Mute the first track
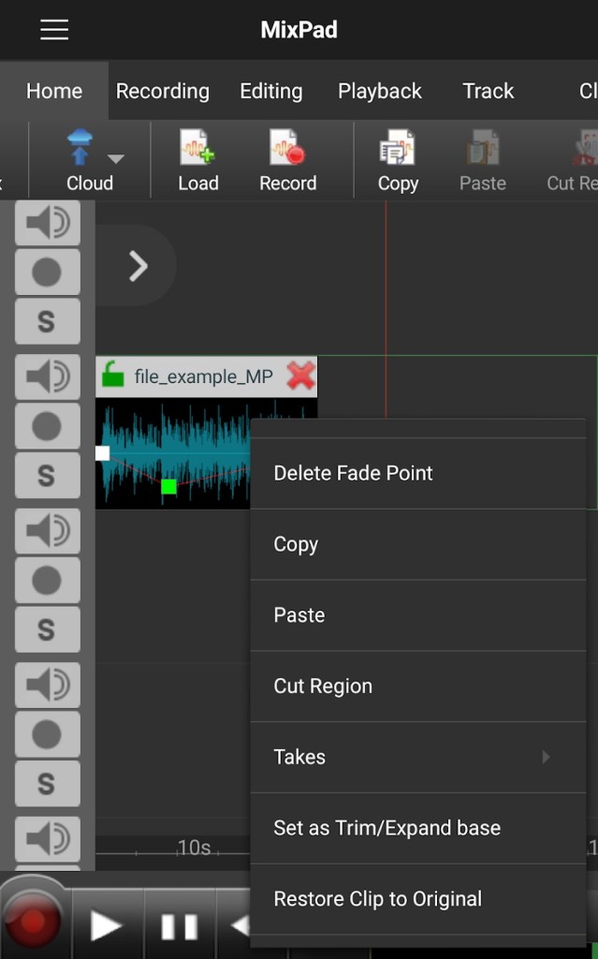598x959 pixels. (47, 224)
